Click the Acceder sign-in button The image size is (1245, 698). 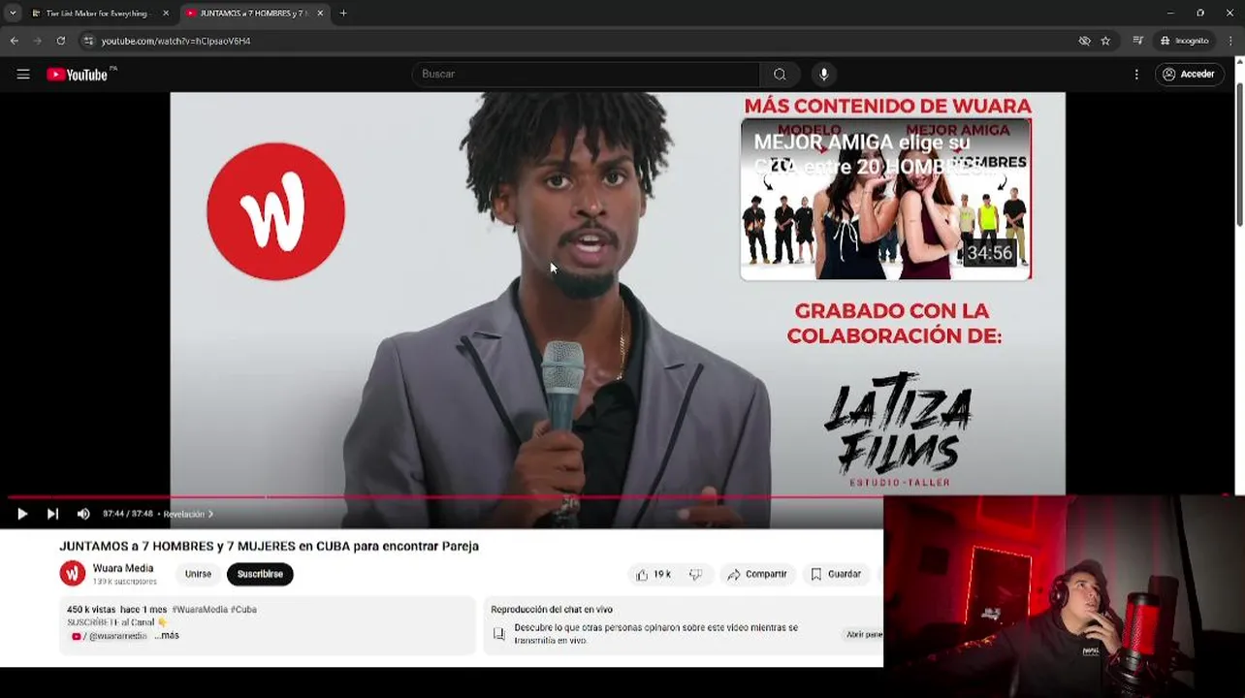1189,75
